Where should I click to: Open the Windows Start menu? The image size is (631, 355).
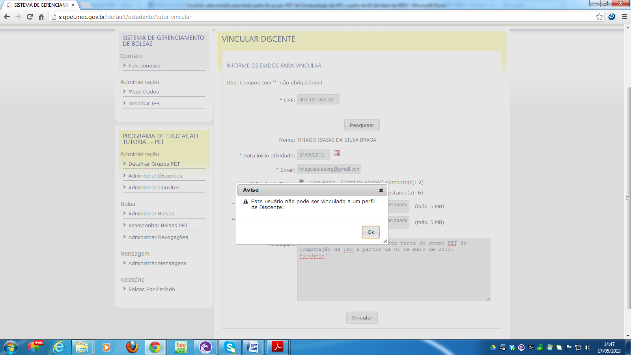11,348
